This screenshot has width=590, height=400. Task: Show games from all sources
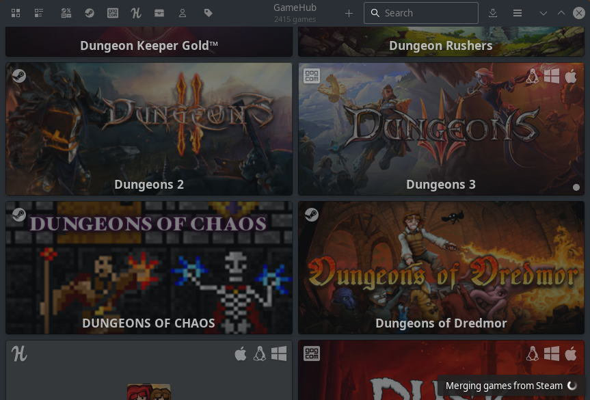point(66,13)
